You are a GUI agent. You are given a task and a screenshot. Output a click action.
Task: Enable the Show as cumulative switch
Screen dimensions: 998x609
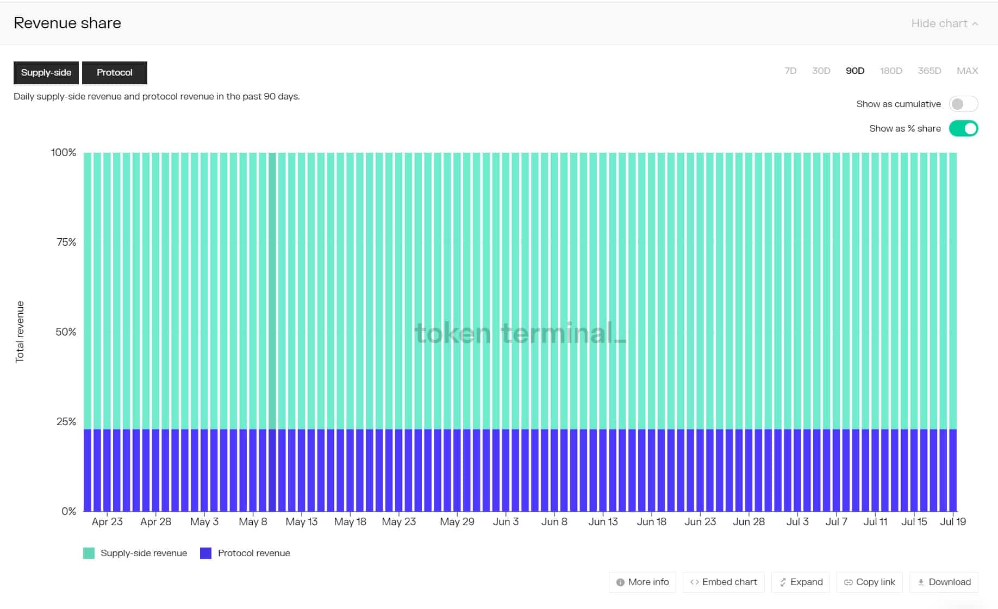click(x=963, y=104)
